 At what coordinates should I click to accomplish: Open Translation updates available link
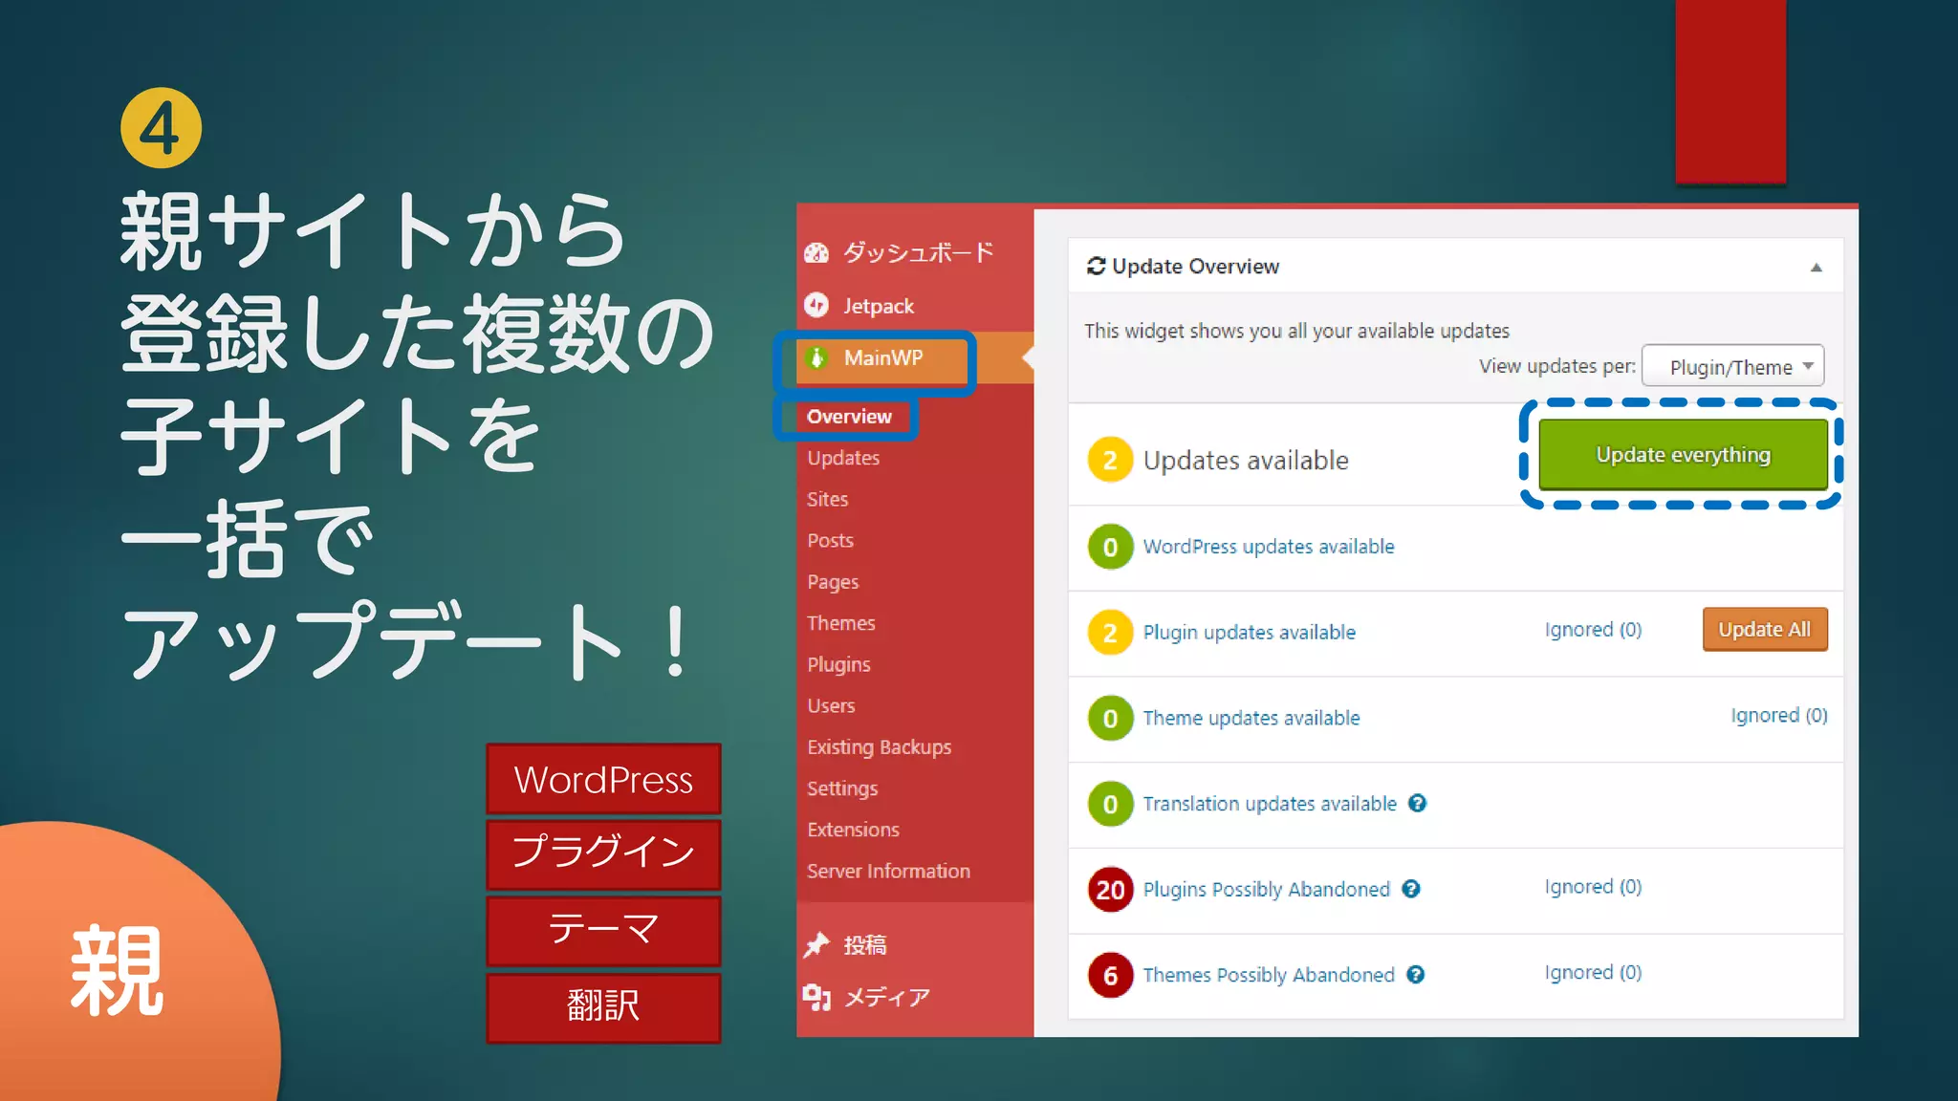pos(1270,804)
